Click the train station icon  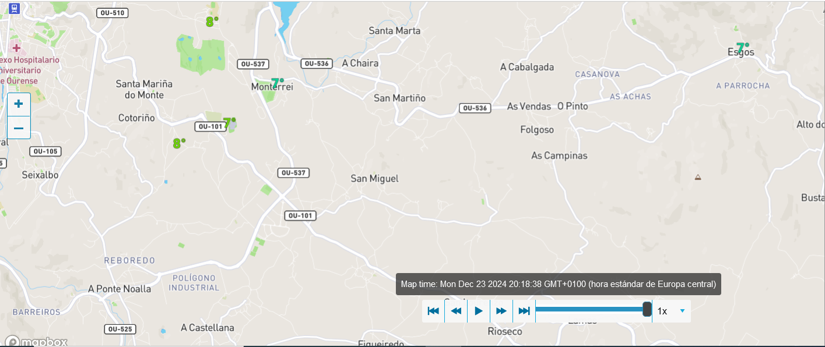[x=16, y=8]
